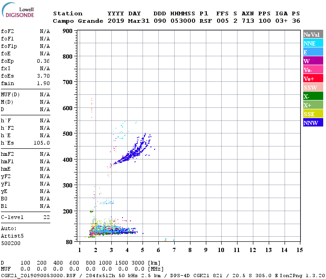Select the Vo- pink legend swatch
The height and width of the screenshot is (279, 326).
(x=313, y=70)
